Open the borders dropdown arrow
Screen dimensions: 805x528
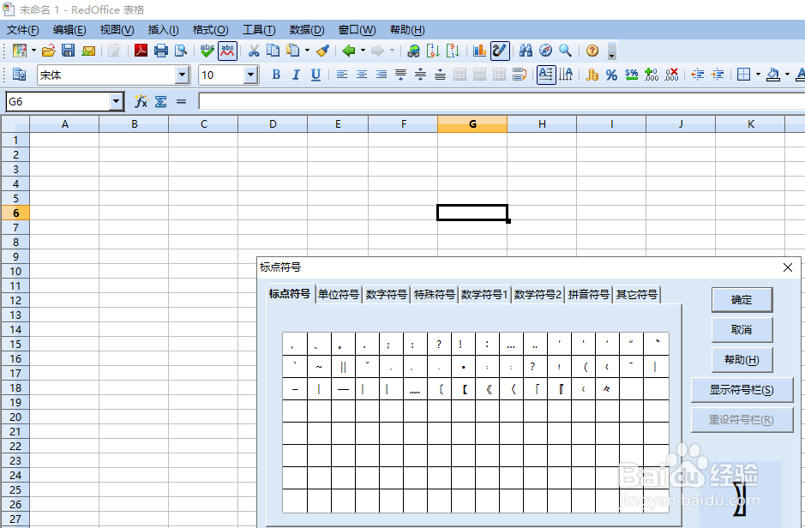[757, 75]
